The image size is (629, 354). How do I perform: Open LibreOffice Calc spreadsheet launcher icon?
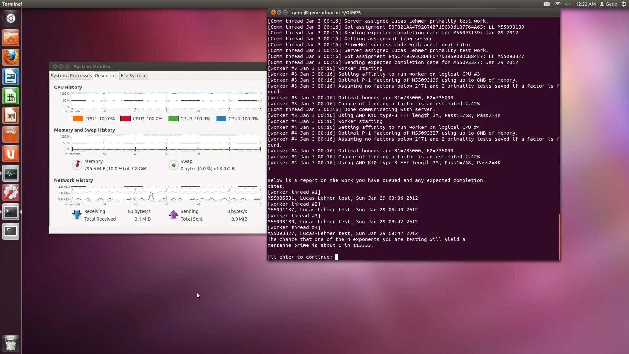click(x=11, y=96)
